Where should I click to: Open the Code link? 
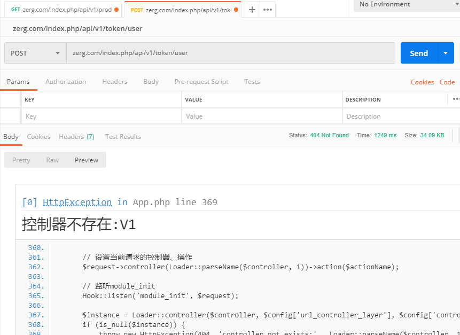pos(447,82)
